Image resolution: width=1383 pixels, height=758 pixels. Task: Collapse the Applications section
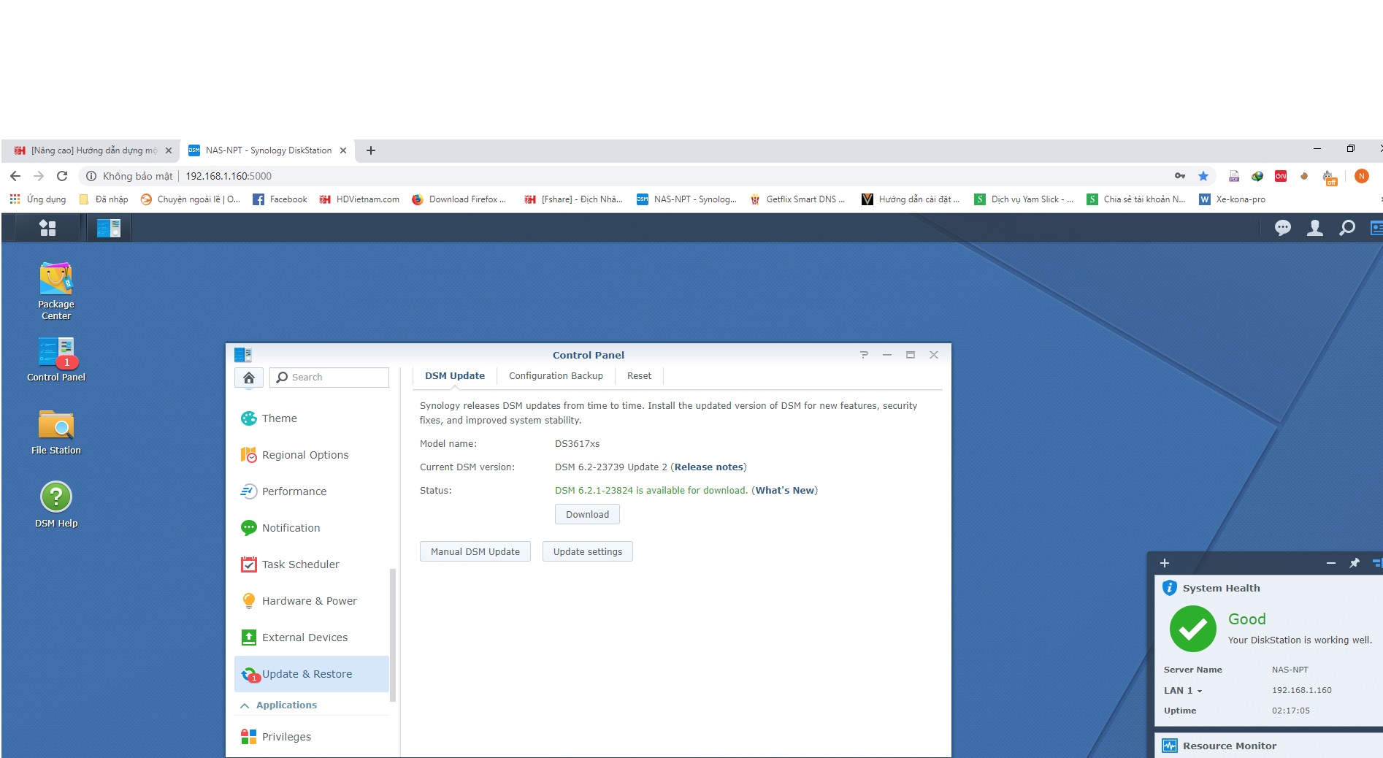coord(245,705)
